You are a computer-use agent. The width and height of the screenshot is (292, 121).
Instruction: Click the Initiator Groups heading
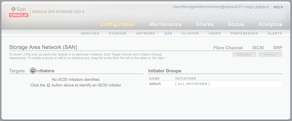[165, 71]
